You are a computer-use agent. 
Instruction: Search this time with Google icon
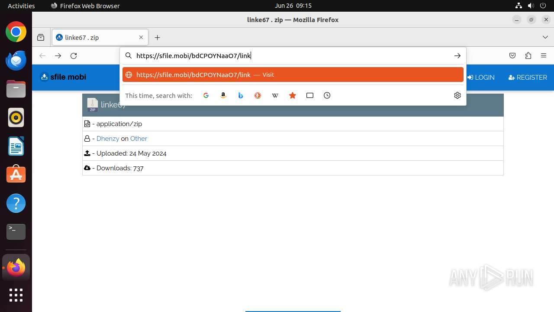[x=206, y=95]
